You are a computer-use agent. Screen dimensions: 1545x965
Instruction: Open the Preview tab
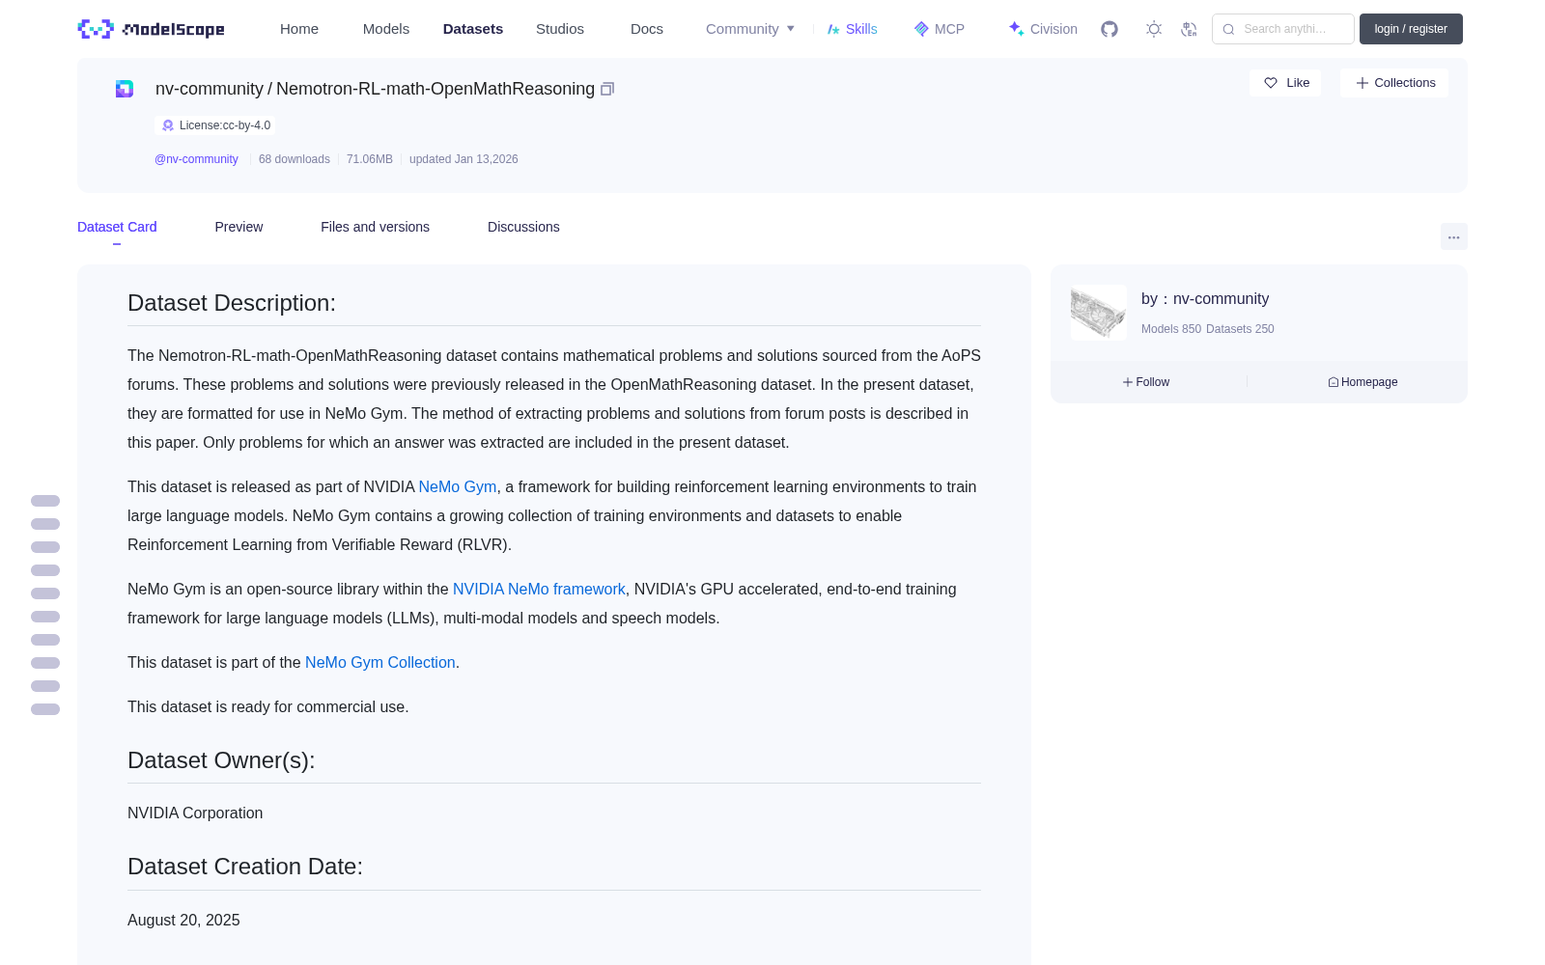pos(239,227)
